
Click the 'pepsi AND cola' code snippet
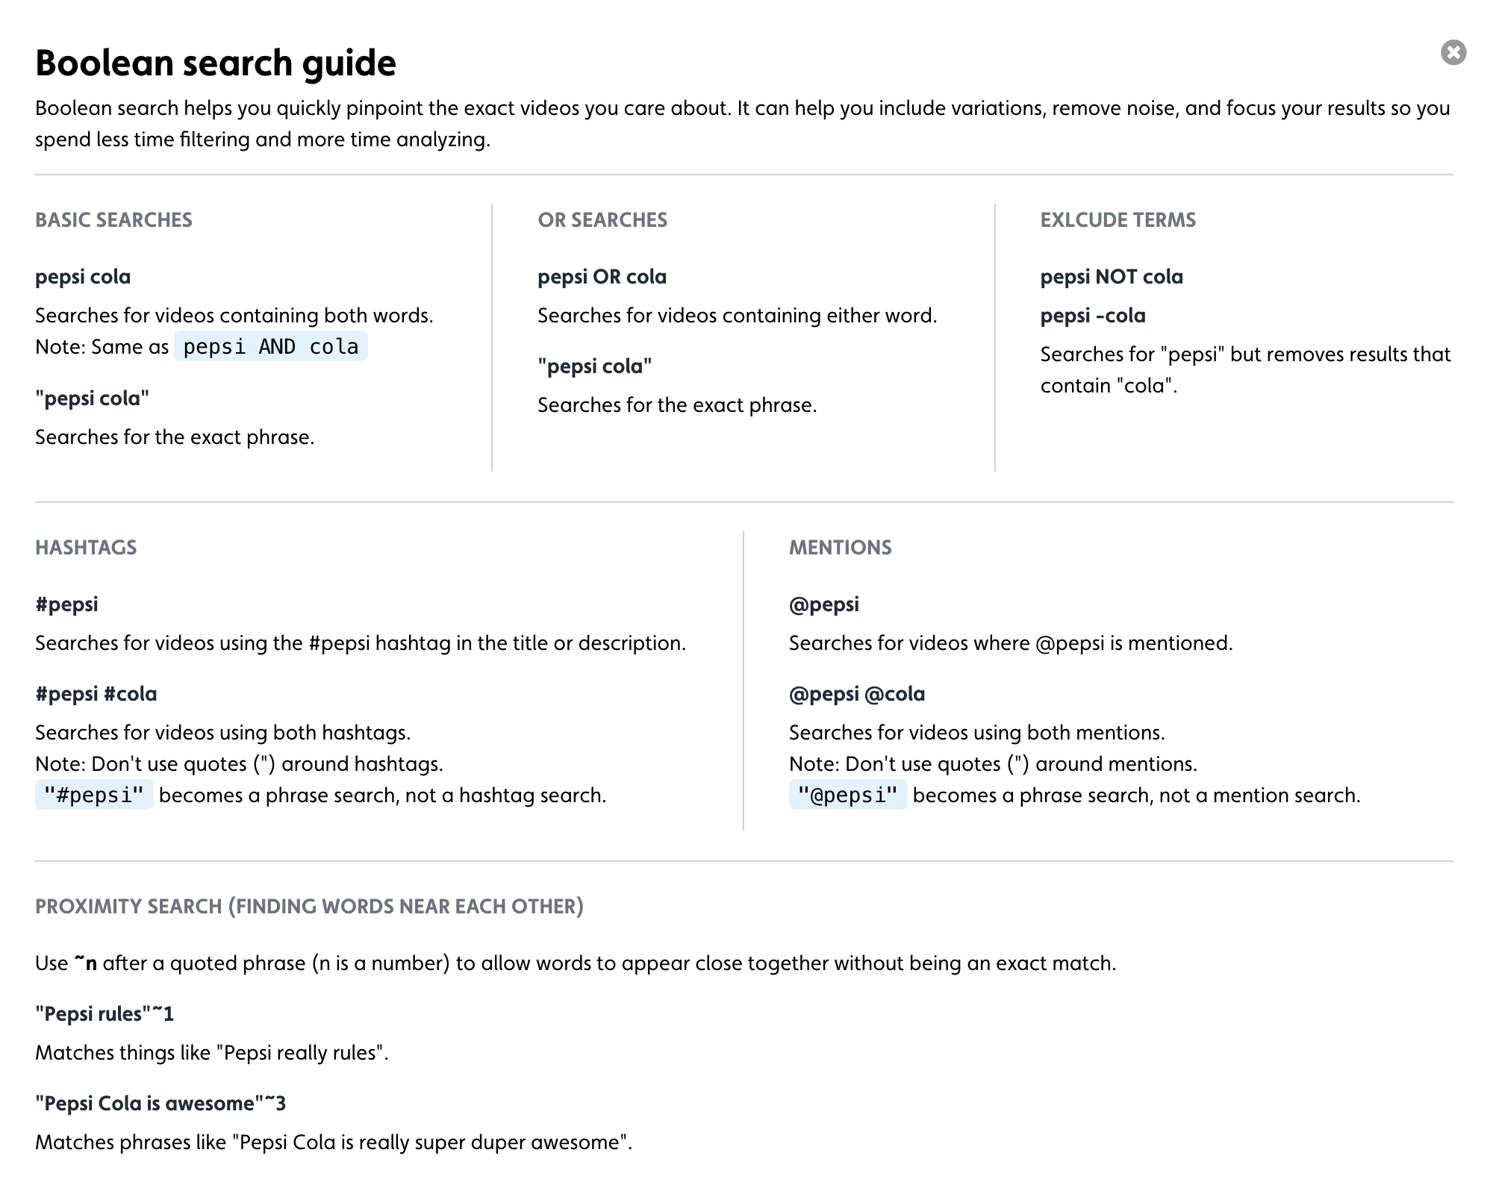click(270, 346)
